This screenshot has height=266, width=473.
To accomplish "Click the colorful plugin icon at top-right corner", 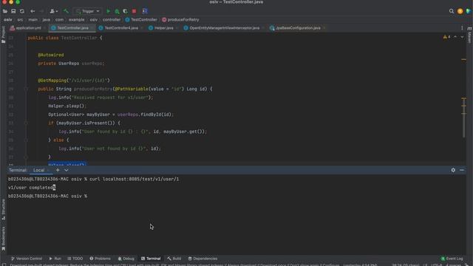I will click(469, 11).
